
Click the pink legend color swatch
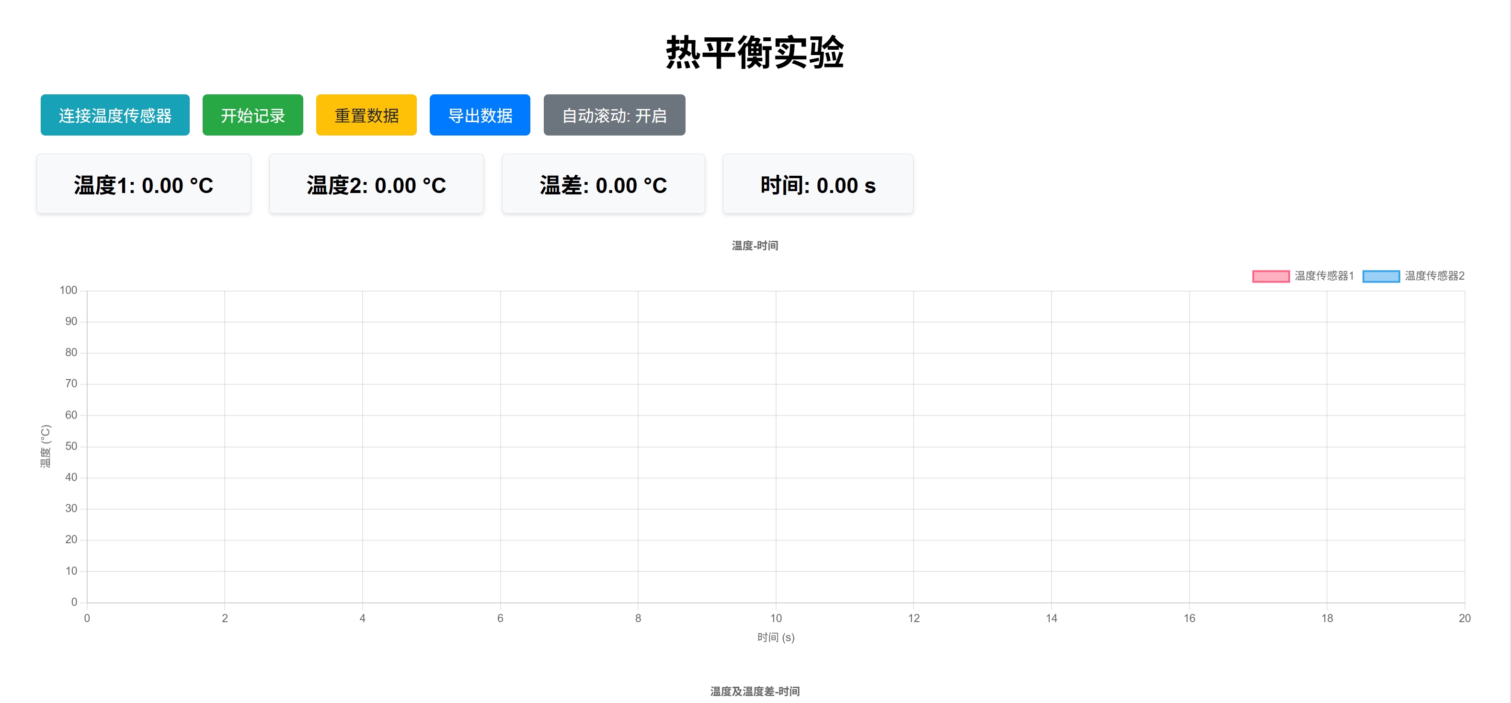coord(1271,275)
